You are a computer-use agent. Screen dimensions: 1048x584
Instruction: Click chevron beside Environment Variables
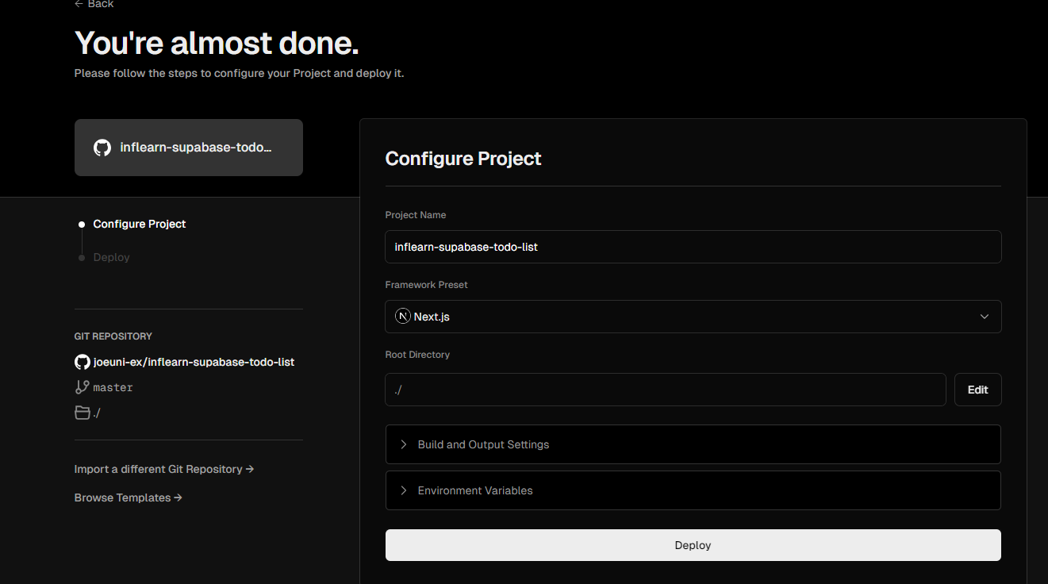tap(404, 490)
